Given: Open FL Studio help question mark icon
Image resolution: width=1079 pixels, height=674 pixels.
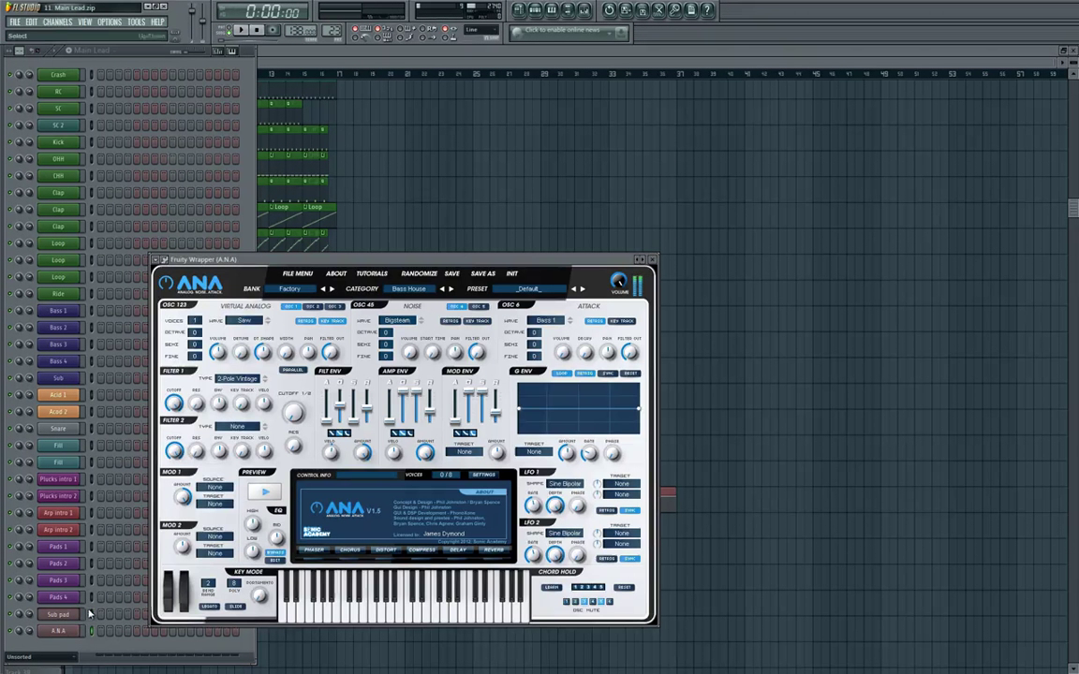Looking at the screenshot, I should (708, 10).
